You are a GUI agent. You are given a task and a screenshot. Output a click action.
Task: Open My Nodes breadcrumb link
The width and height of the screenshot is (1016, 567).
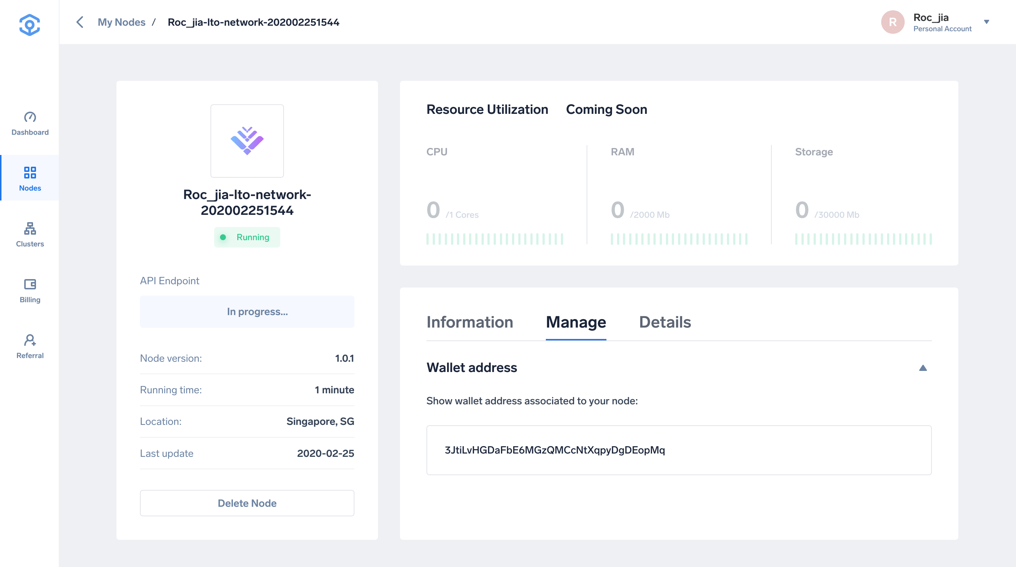(122, 22)
